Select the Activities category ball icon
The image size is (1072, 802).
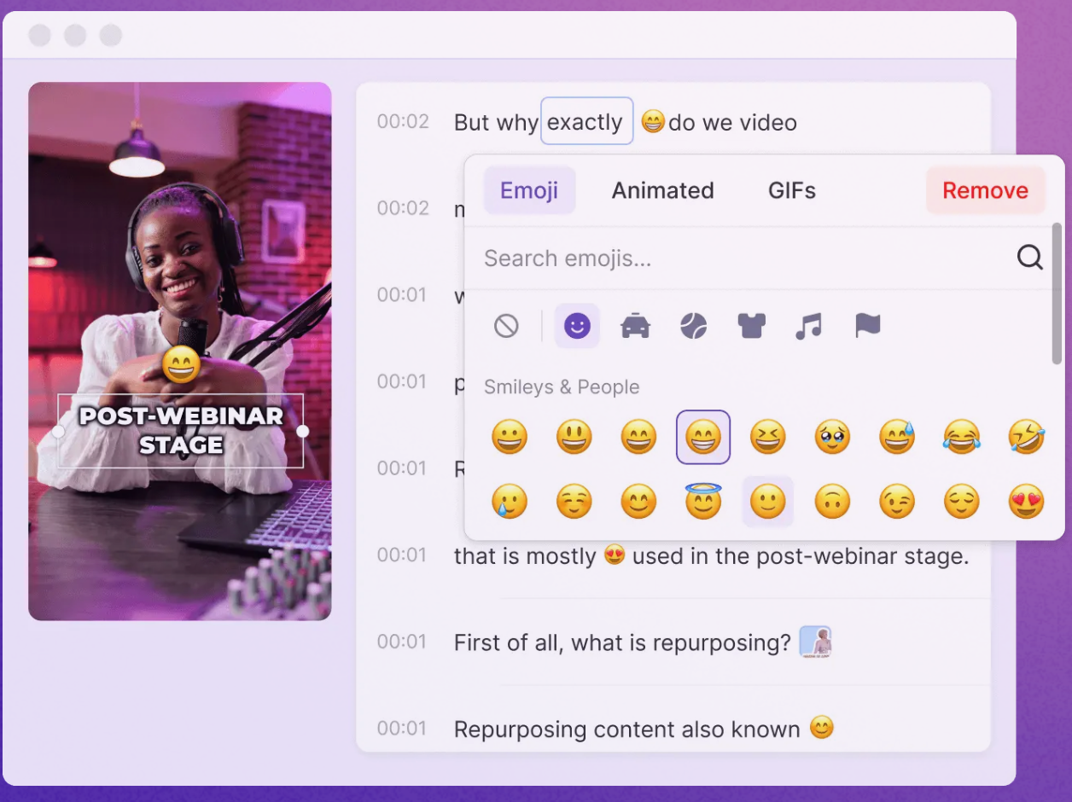(693, 325)
